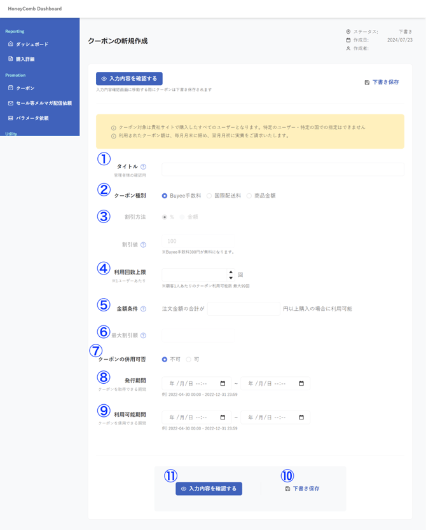Click the クーポンの新規作成 page heading
Image resolution: width=426 pixels, height=530 pixels.
coord(118,41)
